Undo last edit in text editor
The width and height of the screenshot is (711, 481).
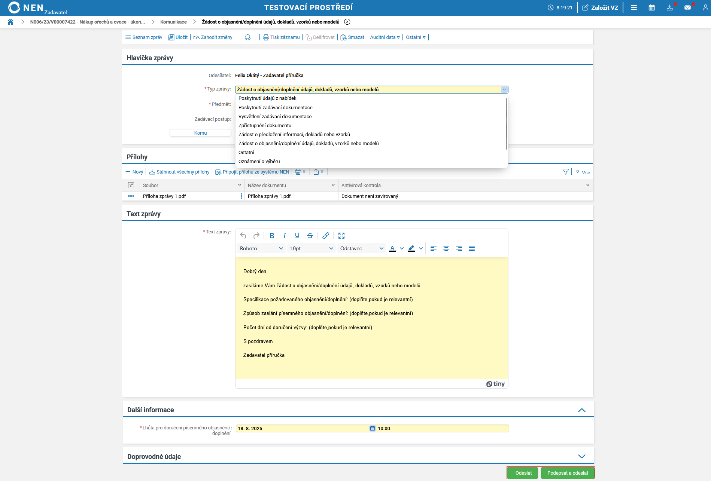(x=243, y=236)
